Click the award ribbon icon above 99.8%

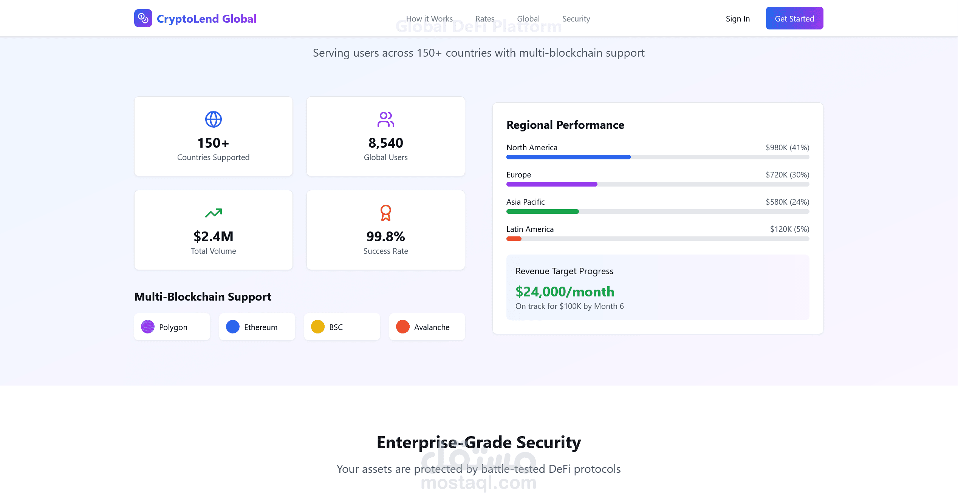[386, 213]
